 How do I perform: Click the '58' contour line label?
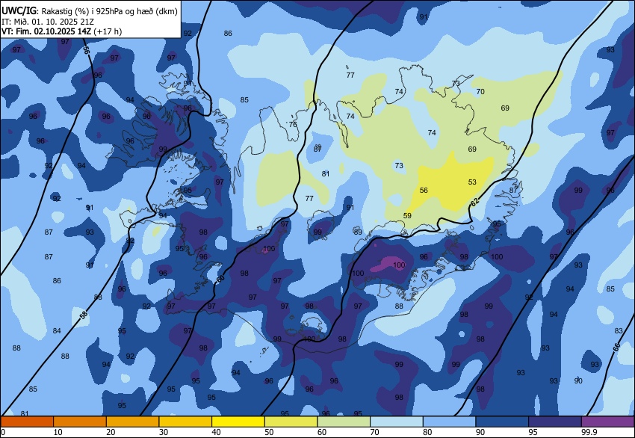(x=84, y=315)
